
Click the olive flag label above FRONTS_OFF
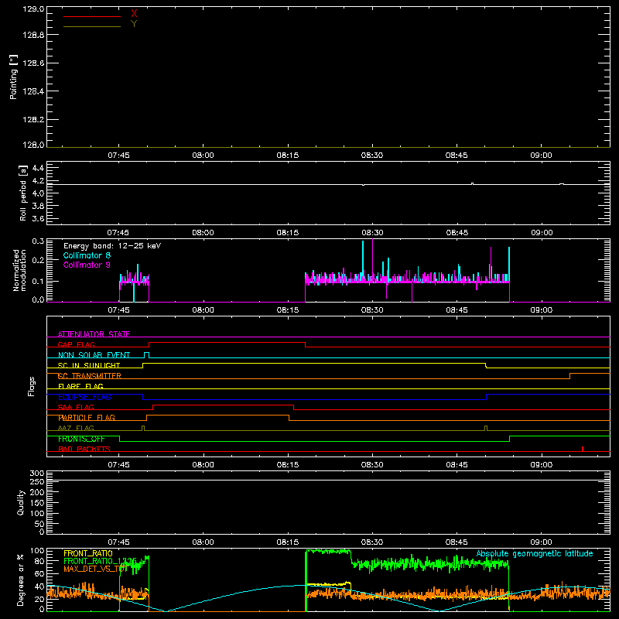click(76, 428)
